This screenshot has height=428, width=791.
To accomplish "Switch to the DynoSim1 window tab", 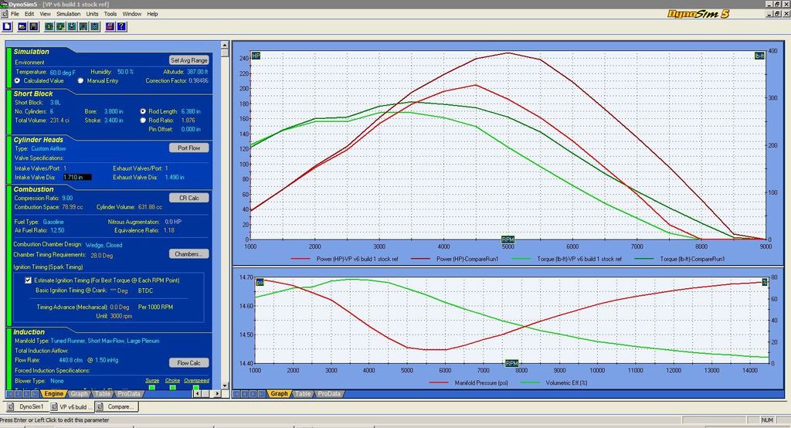I will pos(27,407).
